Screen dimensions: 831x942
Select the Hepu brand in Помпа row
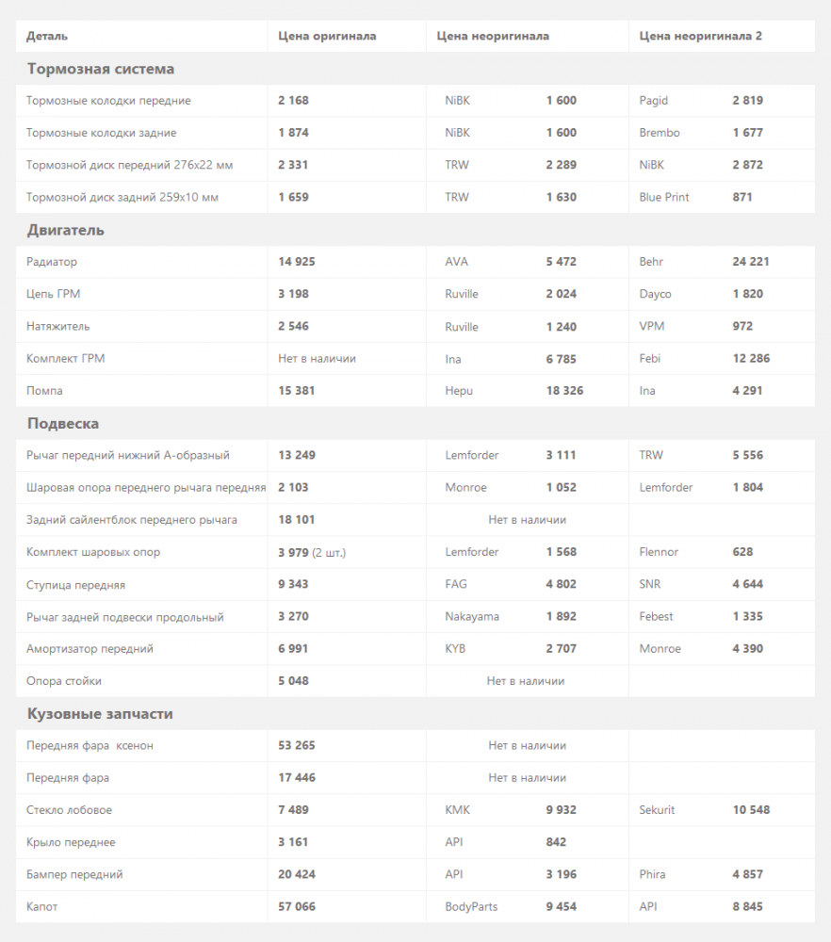click(459, 391)
